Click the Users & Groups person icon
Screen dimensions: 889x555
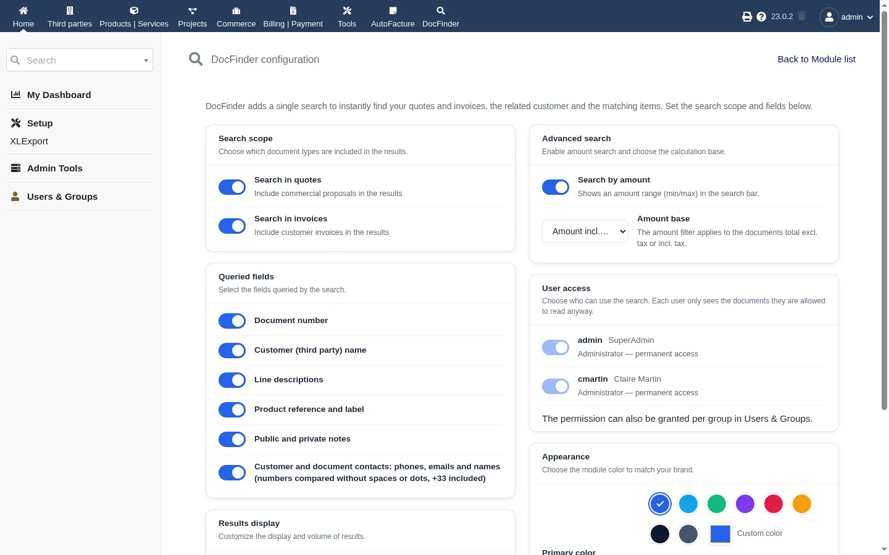pyautogui.click(x=15, y=196)
